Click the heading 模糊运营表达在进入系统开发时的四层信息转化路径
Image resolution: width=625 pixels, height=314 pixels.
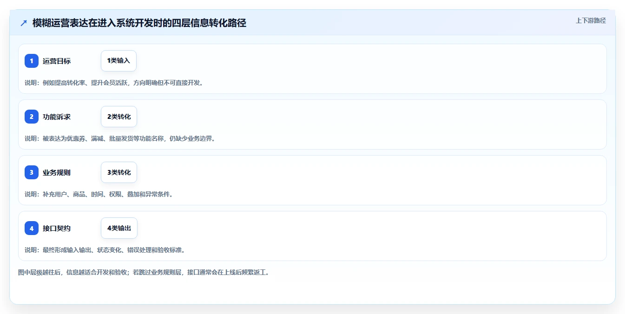(139, 23)
